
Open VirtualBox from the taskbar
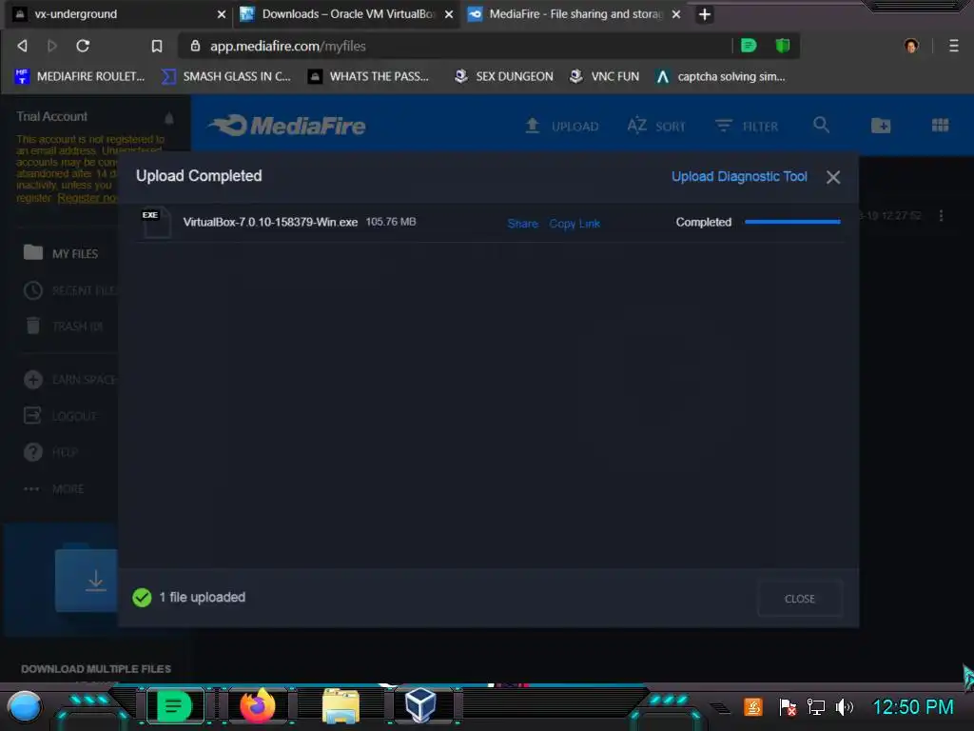pyautogui.click(x=420, y=705)
